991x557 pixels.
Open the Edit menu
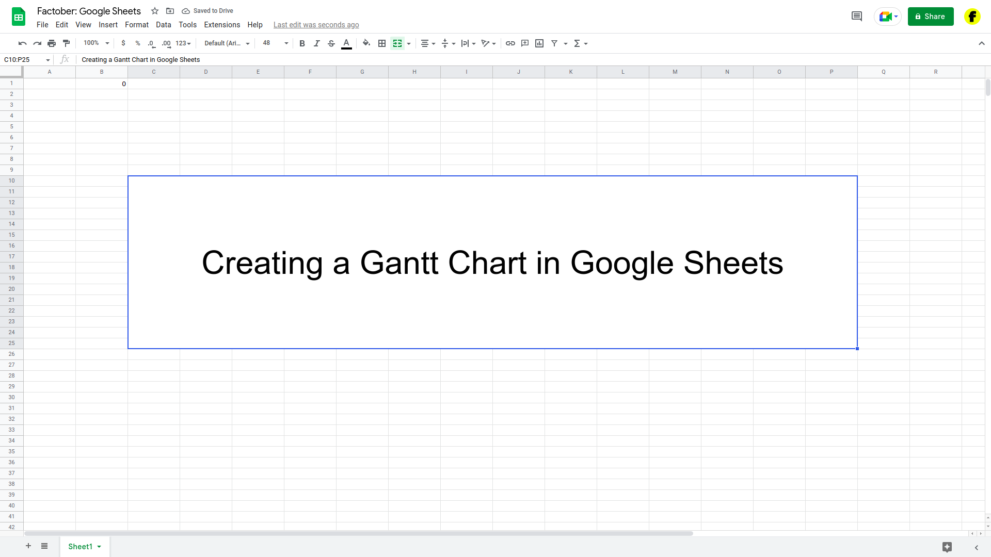pos(62,25)
